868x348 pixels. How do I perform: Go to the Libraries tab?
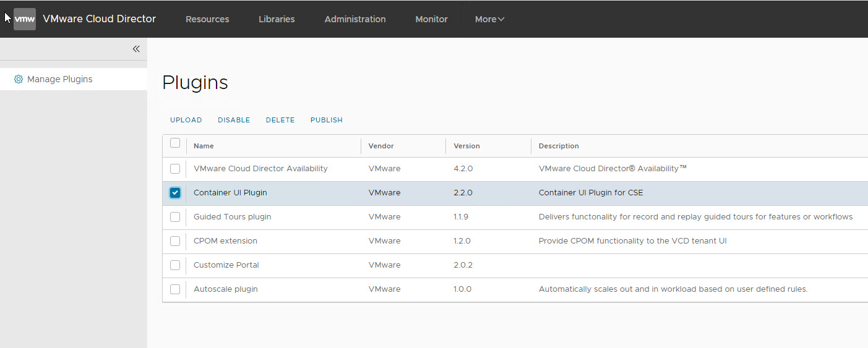tap(277, 19)
